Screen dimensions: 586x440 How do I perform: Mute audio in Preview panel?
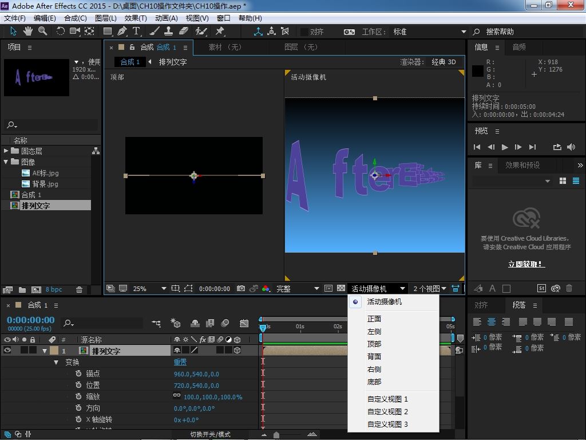pyautogui.click(x=571, y=147)
